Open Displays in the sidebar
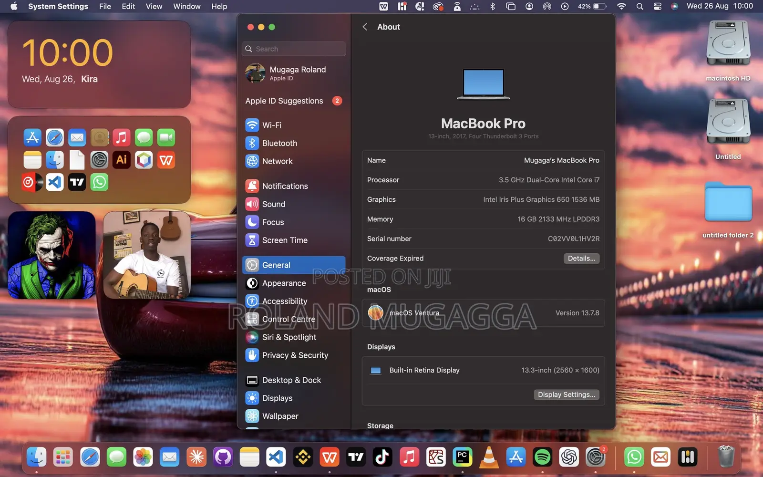Image resolution: width=763 pixels, height=477 pixels. (x=294, y=398)
